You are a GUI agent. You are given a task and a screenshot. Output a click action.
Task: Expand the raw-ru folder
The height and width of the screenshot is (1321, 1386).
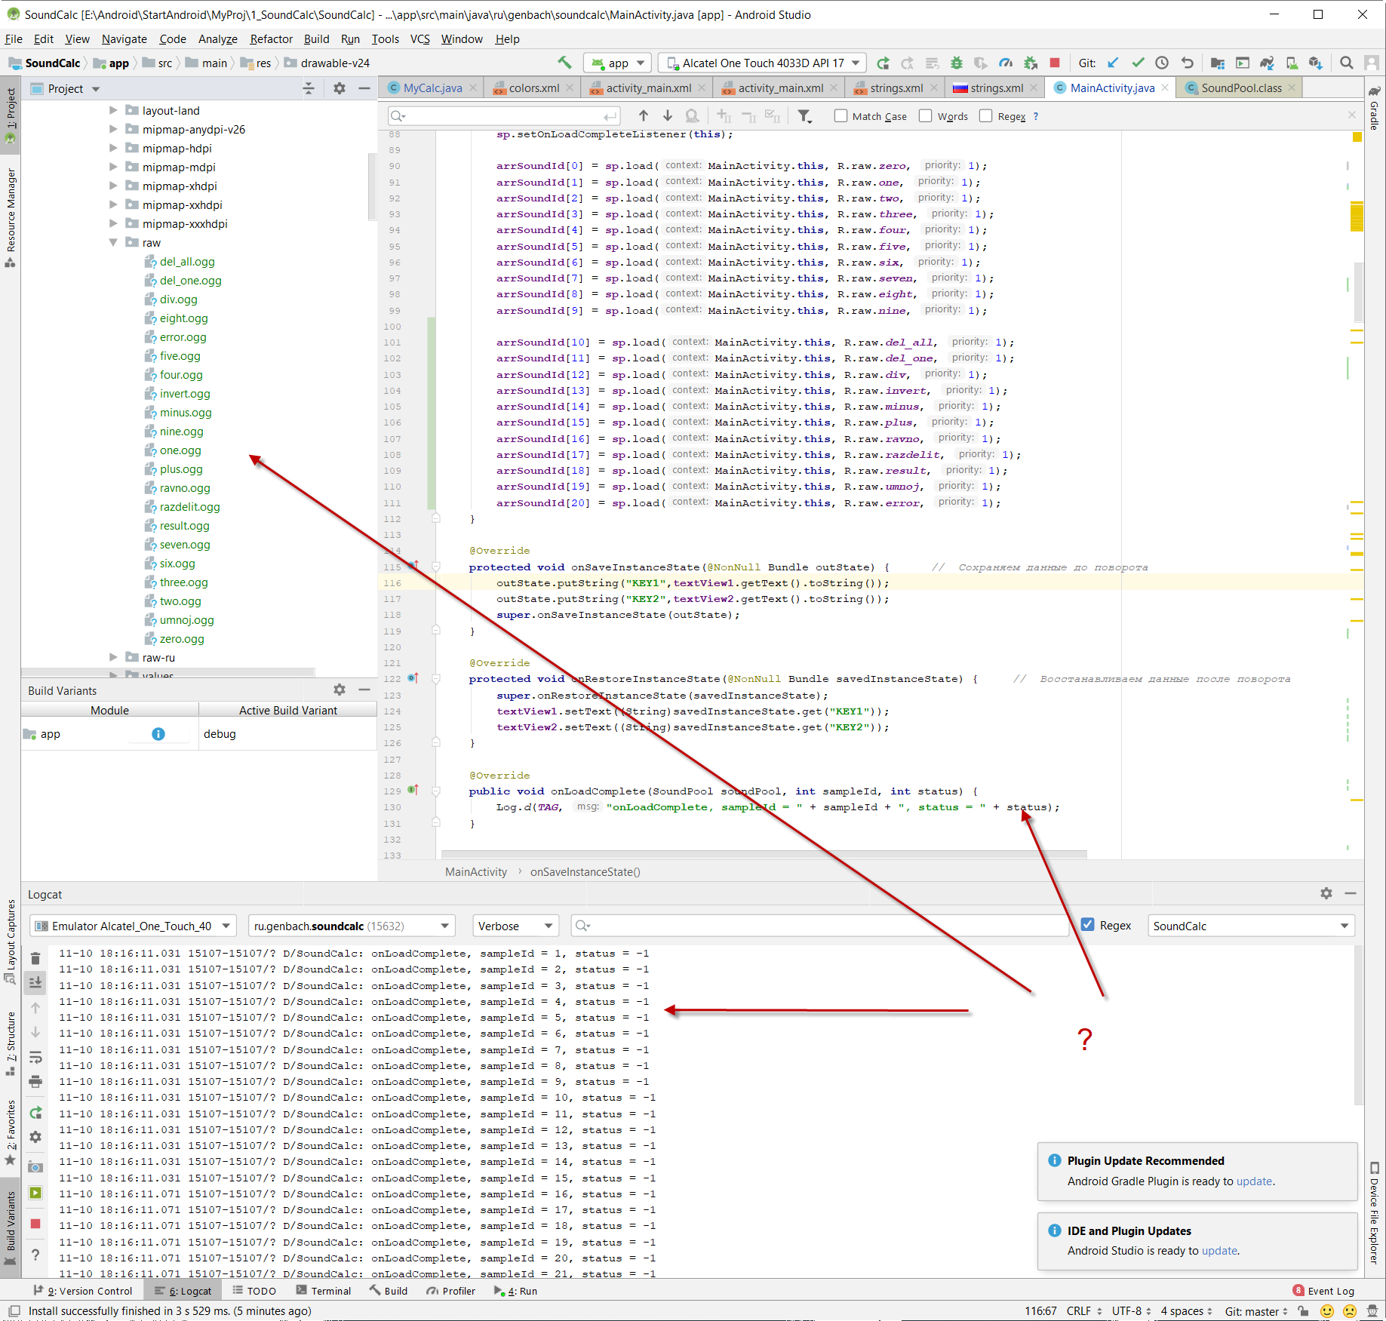(113, 658)
